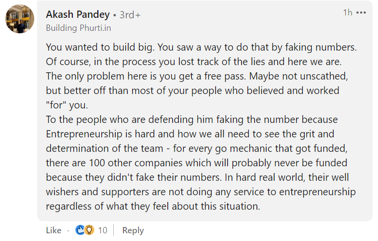378x241 pixels.
Task: View the 10 reactions count
Action: tap(102, 230)
